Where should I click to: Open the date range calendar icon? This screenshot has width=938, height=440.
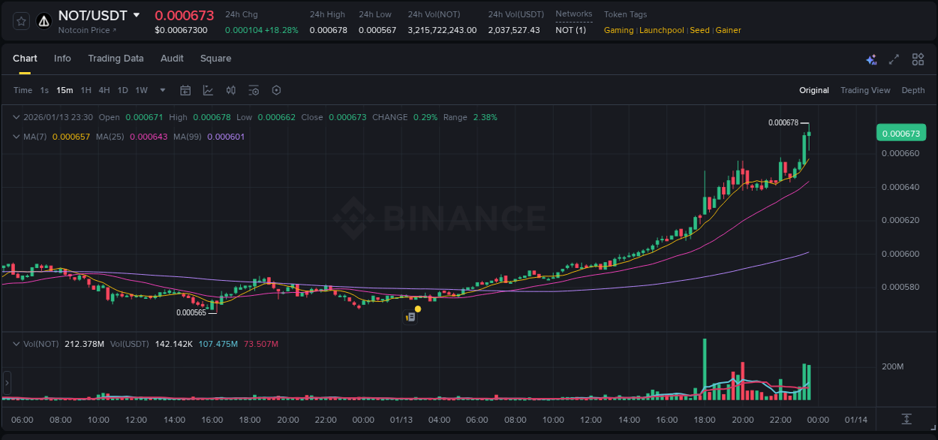[x=185, y=89]
